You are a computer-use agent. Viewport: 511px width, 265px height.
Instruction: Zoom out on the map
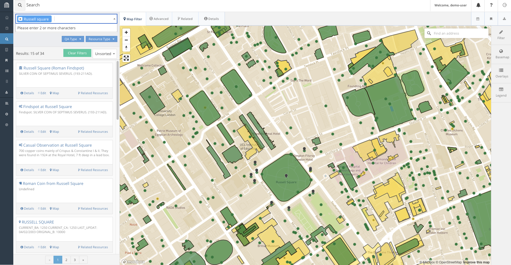[x=126, y=40]
